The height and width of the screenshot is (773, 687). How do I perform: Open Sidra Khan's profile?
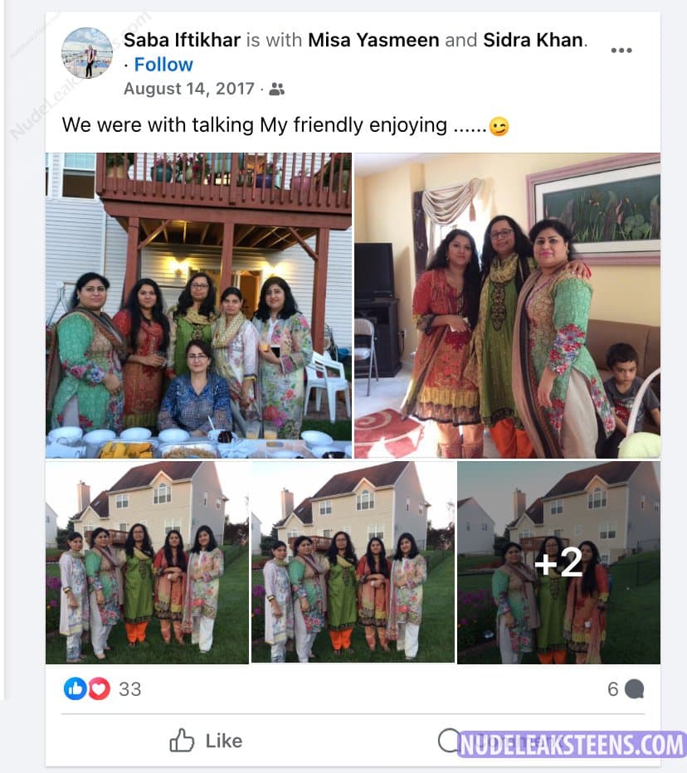533,40
